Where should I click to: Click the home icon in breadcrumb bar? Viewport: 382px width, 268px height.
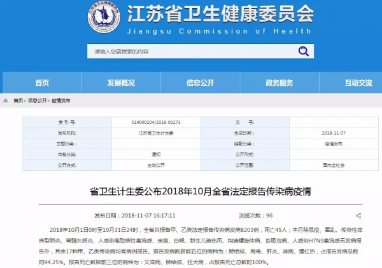click(6, 100)
